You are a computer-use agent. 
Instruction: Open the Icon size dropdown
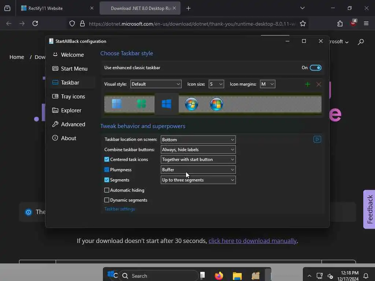[x=216, y=84]
